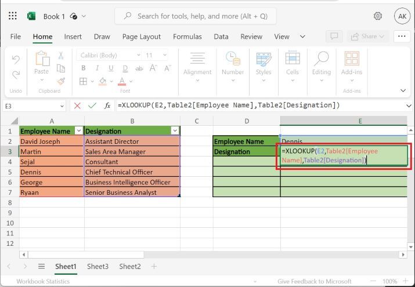The width and height of the screenshot is (415, 287).
Task: Click the Borders icon
Action: coord(84,81)
